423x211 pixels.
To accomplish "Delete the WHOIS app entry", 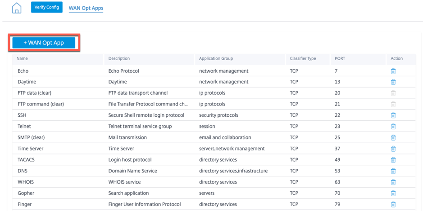I will click(393, 182).
